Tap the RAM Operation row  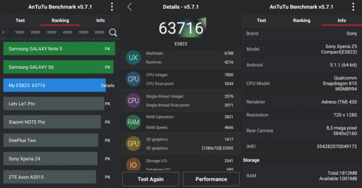[x=190, y=117]
